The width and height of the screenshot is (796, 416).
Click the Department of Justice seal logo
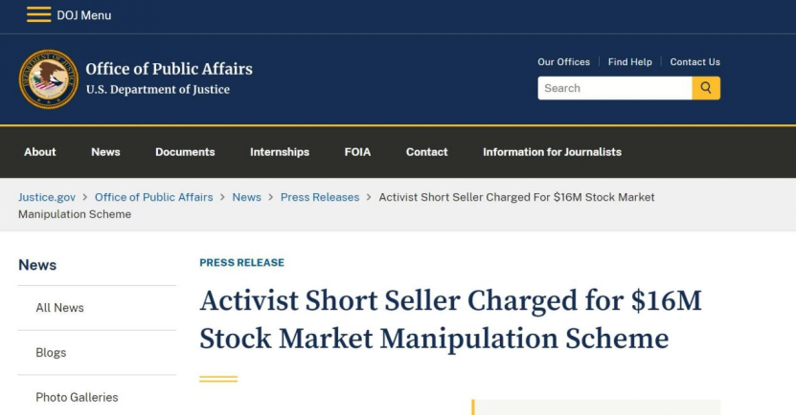(x=49, y=79)
